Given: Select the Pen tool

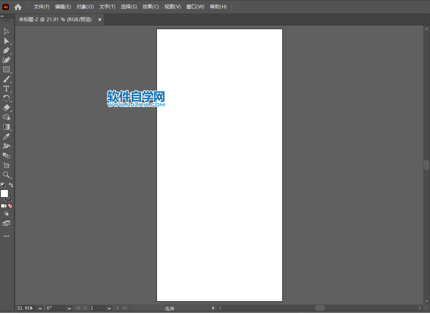Looking at the screenshot, I should pos(6,51).
